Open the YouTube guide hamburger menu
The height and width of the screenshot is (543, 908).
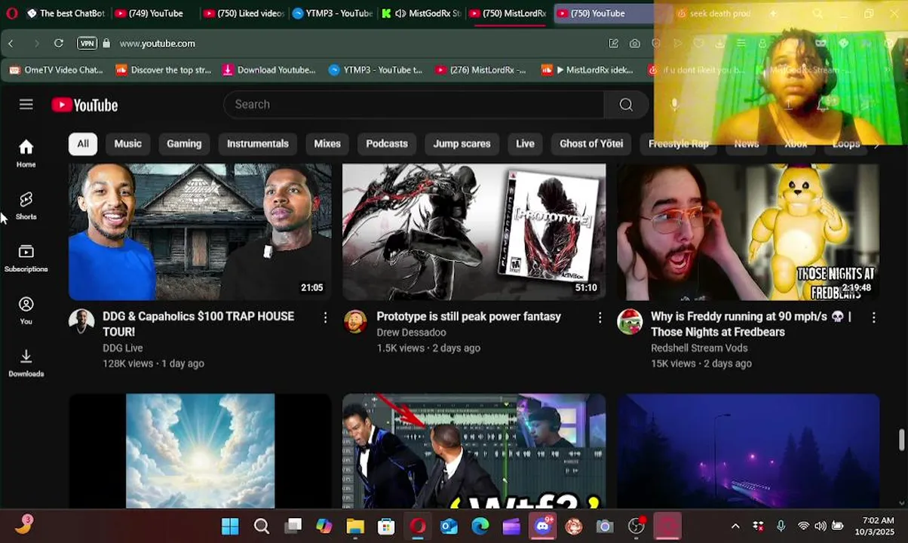coord(26,104)
